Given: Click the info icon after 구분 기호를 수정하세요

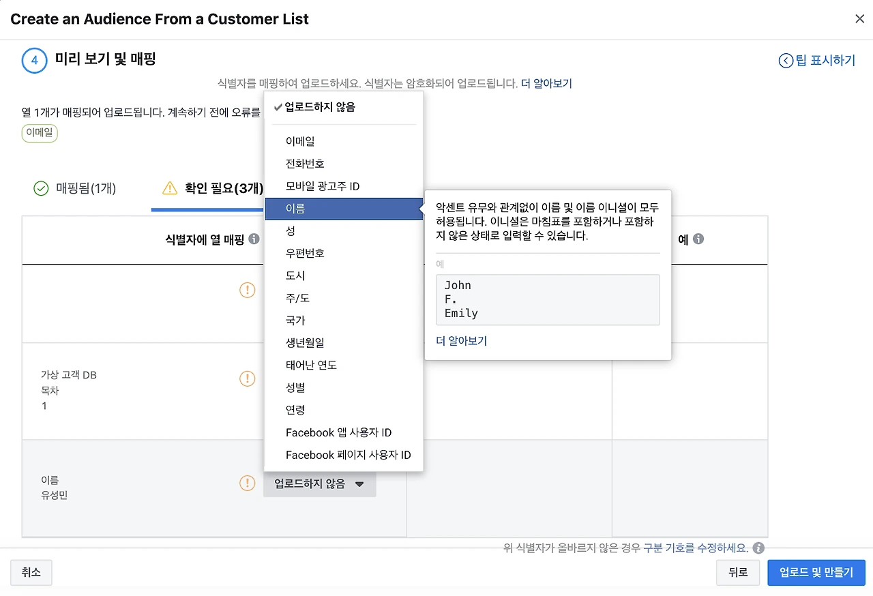Looking at the screenshot, I should pos(759,548).
